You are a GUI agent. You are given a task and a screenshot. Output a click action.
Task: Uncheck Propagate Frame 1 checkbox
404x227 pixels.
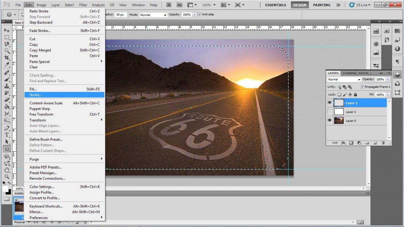click(362, 87)
